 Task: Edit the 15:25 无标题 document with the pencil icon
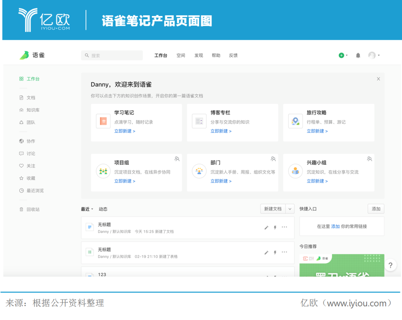[x=267, y=227]
